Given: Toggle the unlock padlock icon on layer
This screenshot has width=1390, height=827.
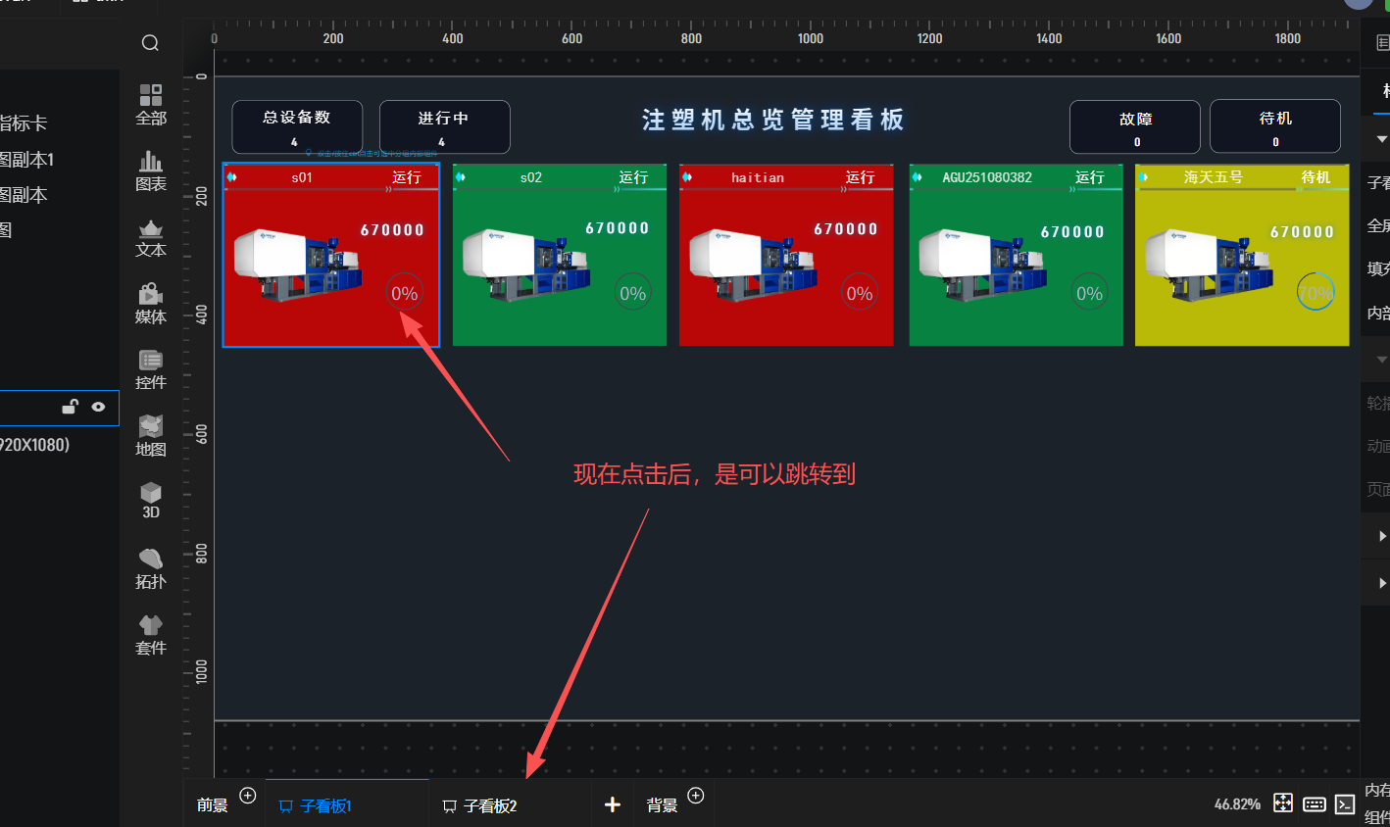Looking at the screenshot, I should 70,407.
